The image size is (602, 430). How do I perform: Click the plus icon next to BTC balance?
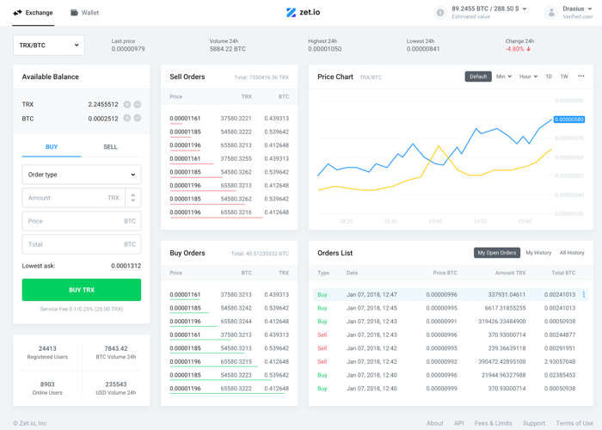click(x=126, y=119)
